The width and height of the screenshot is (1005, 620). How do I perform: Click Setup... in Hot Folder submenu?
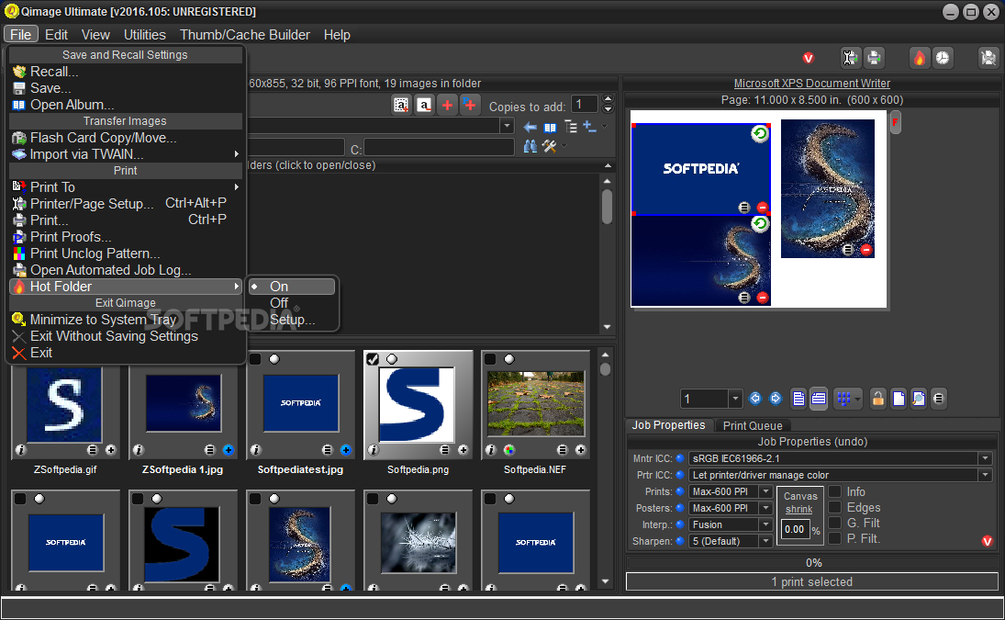pos(292,320)
